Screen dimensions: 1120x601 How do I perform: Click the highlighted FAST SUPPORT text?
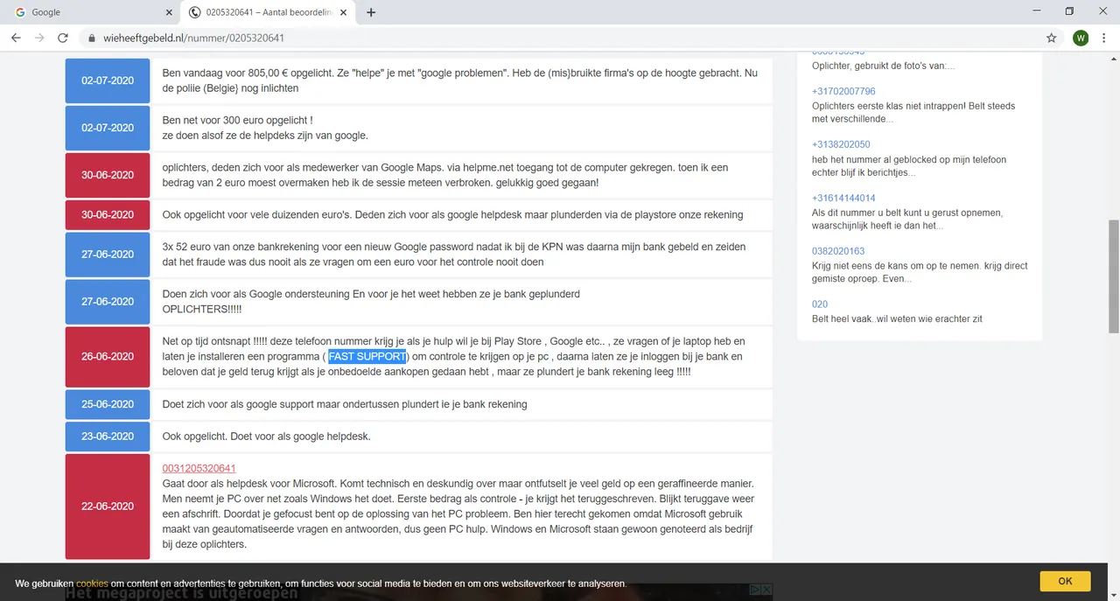367,357
